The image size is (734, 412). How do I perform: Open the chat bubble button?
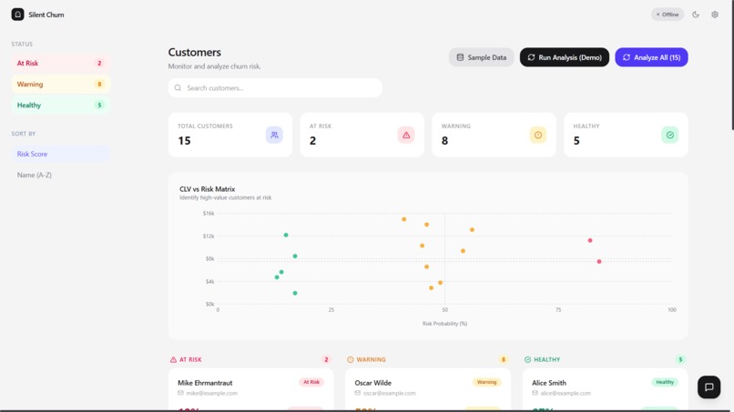pyautogui.click(x=709, y=387)
